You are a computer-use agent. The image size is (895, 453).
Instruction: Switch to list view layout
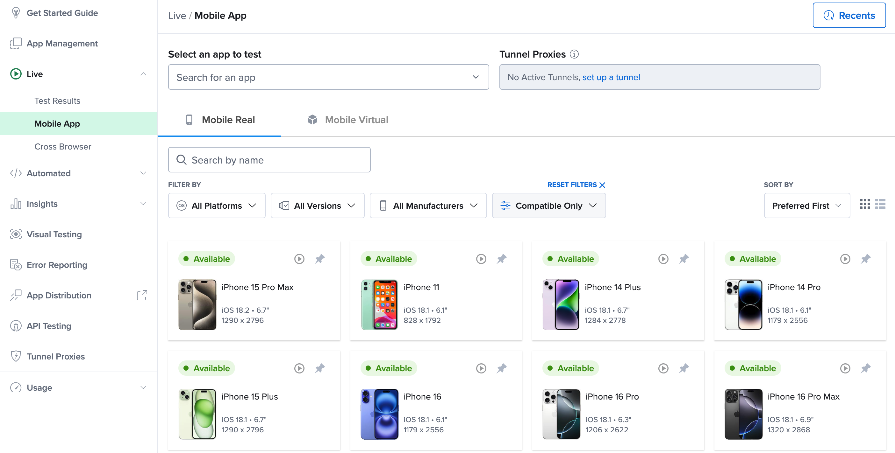click(x=880, y=204)
